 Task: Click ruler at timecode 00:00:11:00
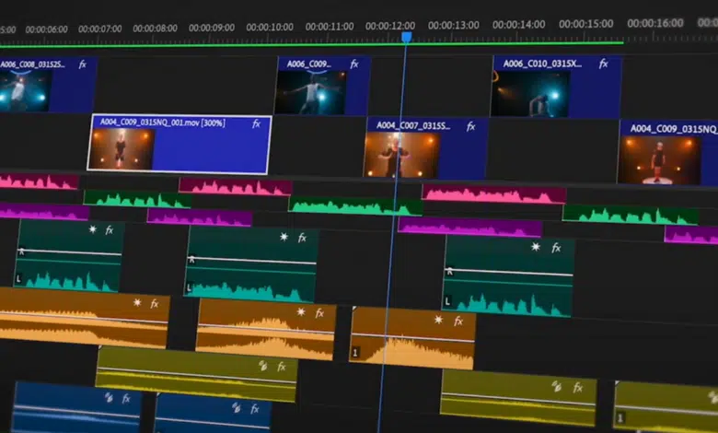330,27
